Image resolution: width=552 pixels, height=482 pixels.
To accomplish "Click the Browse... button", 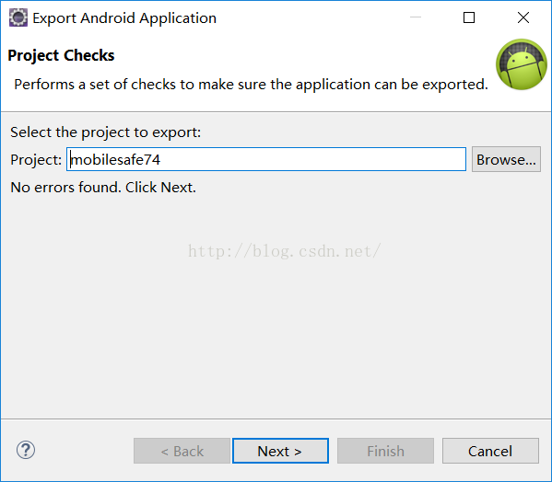I will (506, 159).
